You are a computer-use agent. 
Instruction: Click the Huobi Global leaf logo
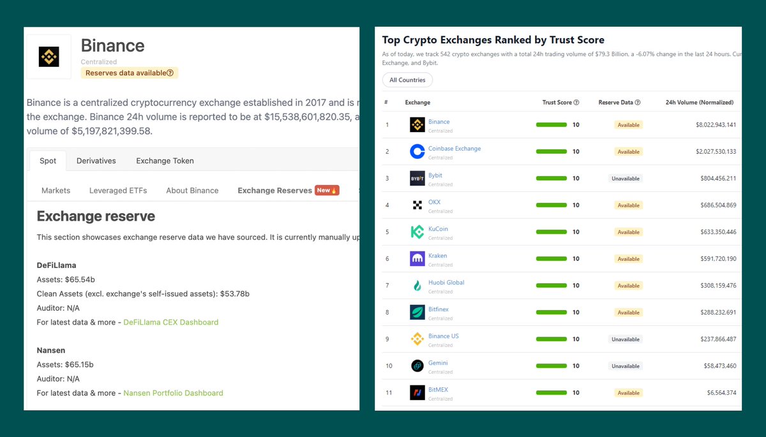(417, 285)
